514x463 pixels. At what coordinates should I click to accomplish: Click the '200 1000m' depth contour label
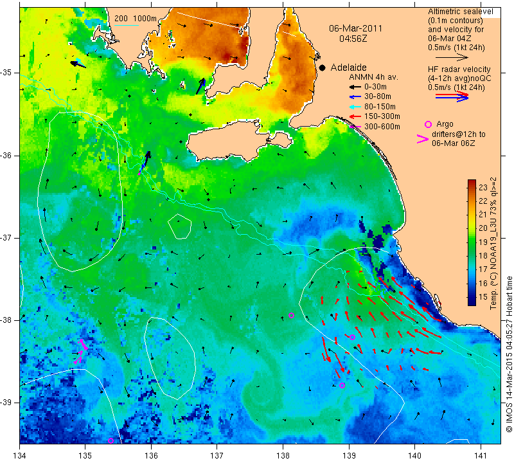136,19
